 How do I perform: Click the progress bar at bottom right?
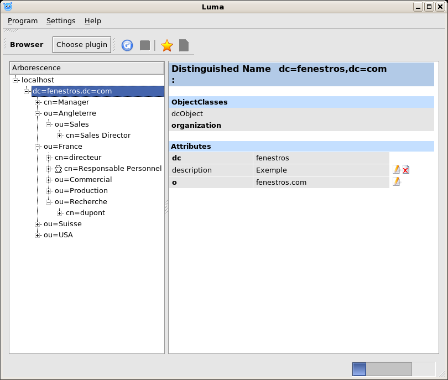point(393,369)
